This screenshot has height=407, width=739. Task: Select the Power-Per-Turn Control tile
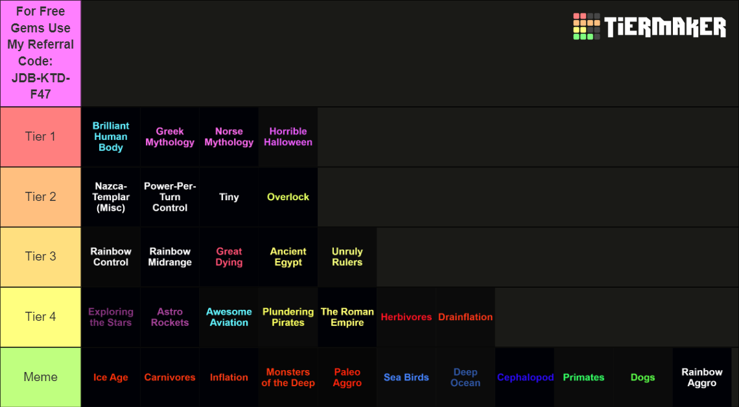[x=169, y=196]
